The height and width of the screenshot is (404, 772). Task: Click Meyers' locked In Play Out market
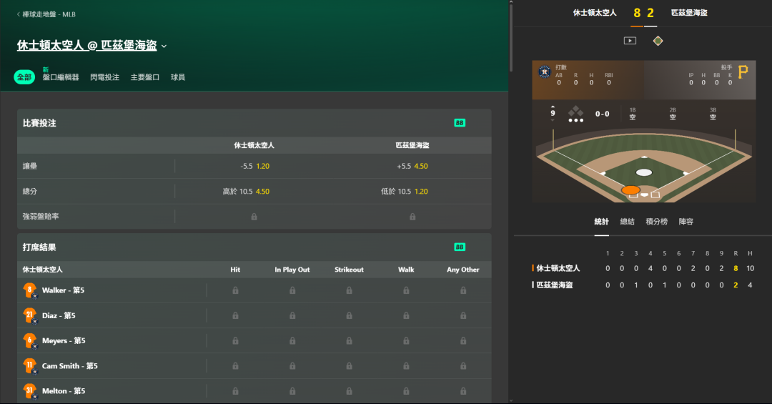point(292,341)
